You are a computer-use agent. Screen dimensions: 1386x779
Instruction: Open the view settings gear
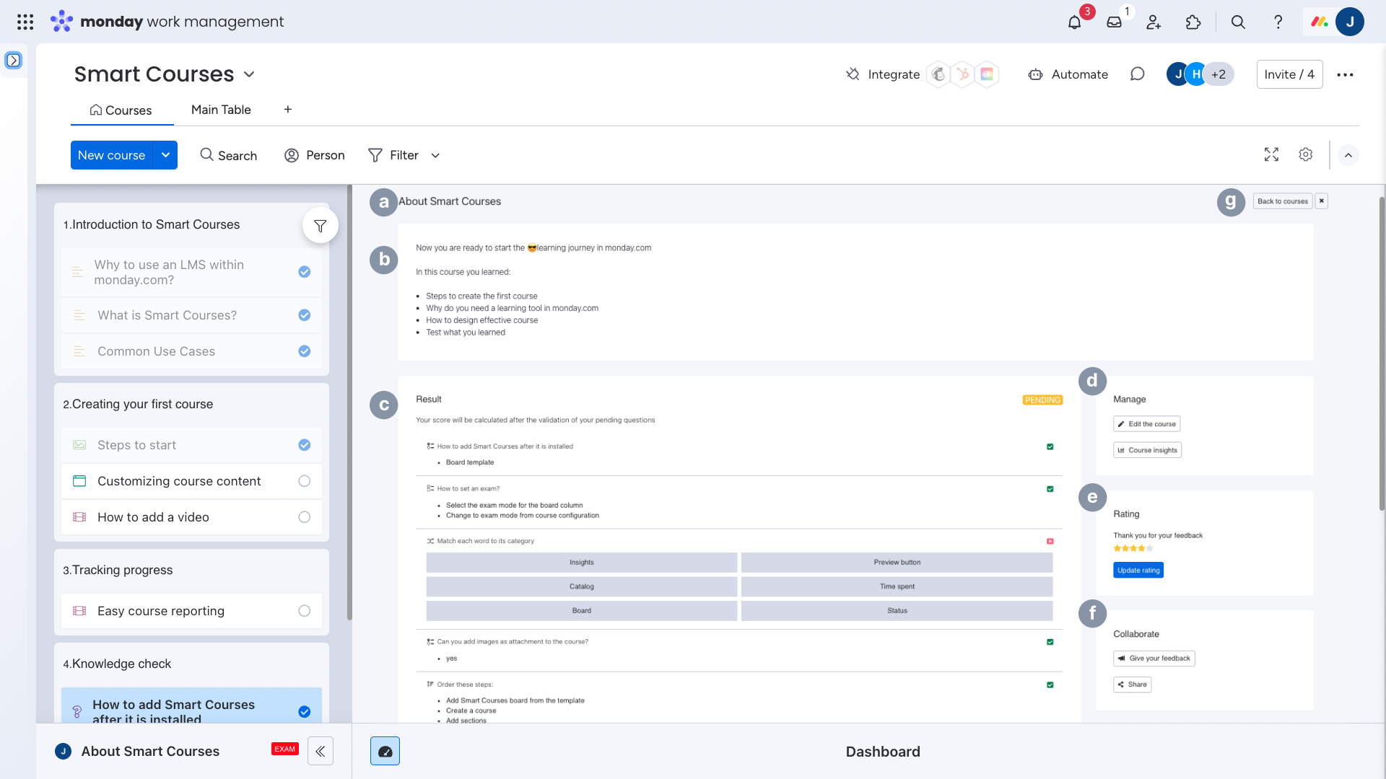(x=1305, y=154)
